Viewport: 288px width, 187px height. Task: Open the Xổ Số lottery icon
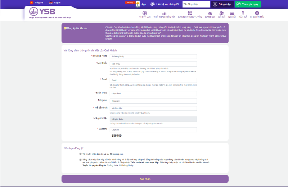[x=221, y=13]
